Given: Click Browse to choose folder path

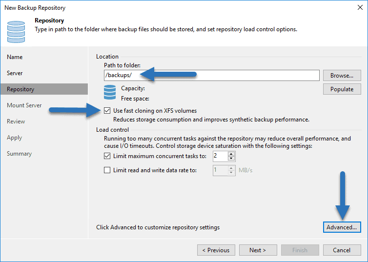Looking at the screenshot, I should point(342,76).
